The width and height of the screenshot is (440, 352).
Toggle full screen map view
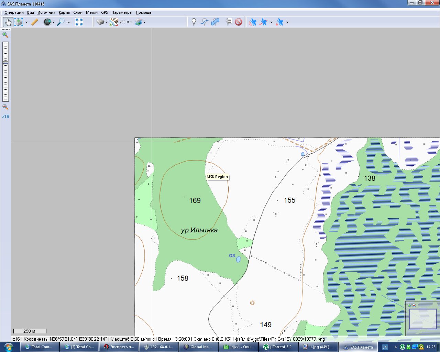pos(79,22)
